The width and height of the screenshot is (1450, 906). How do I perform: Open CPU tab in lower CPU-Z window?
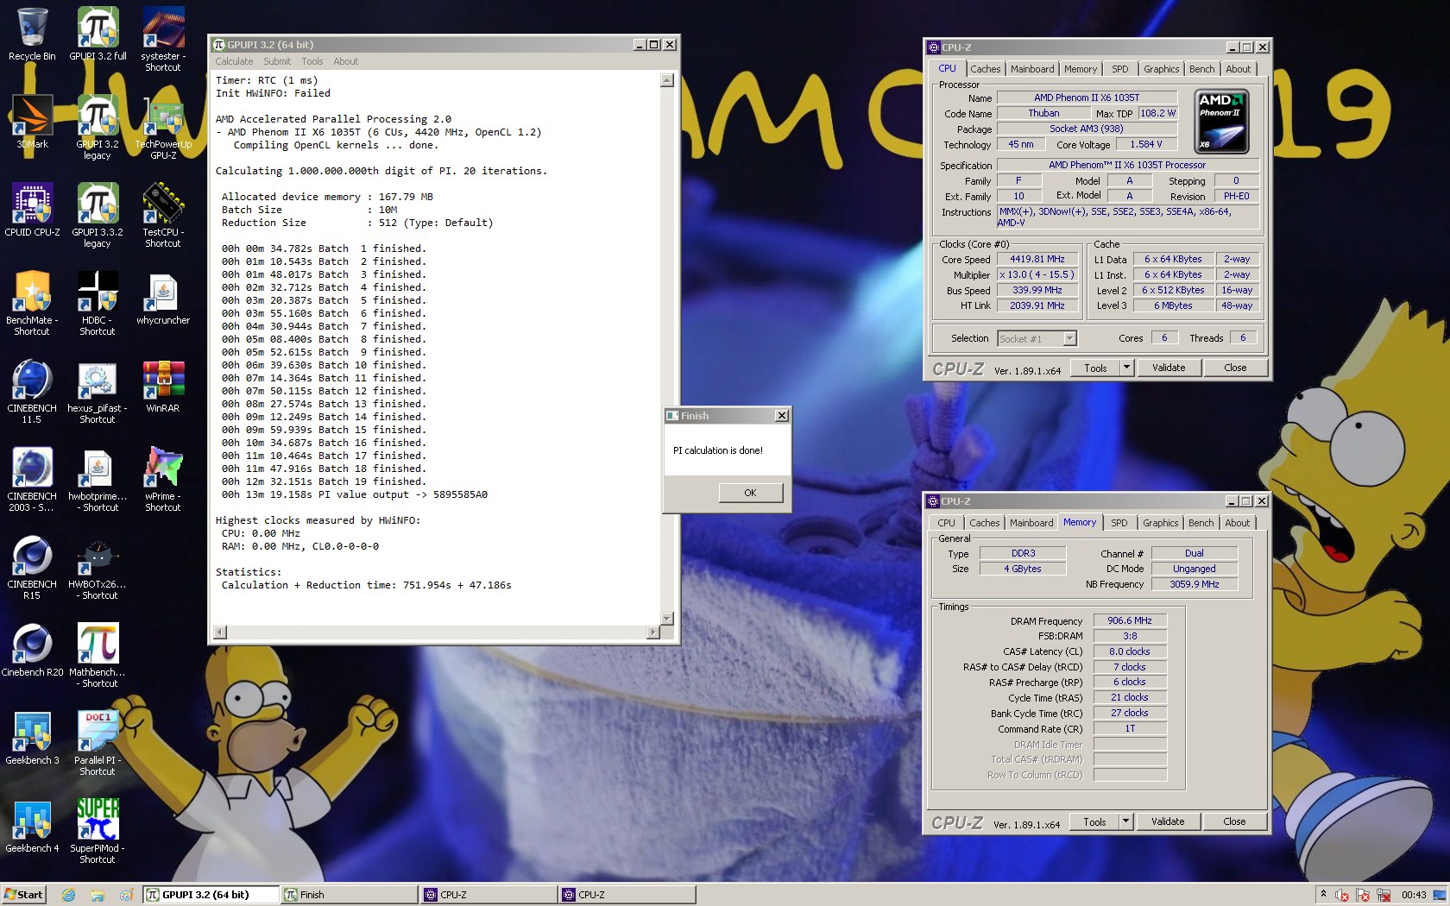click(x=946, y=523)
